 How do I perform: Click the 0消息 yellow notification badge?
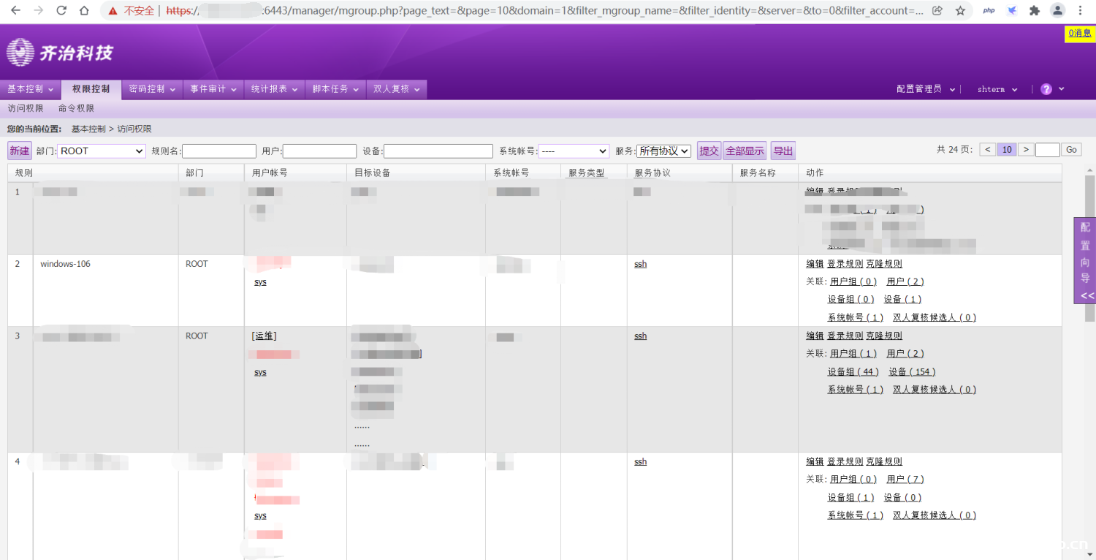coord(1079,34)
